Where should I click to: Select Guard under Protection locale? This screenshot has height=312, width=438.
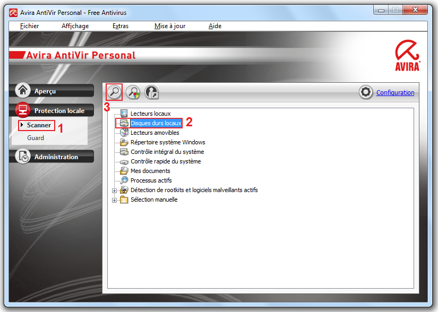click(35, 137)
